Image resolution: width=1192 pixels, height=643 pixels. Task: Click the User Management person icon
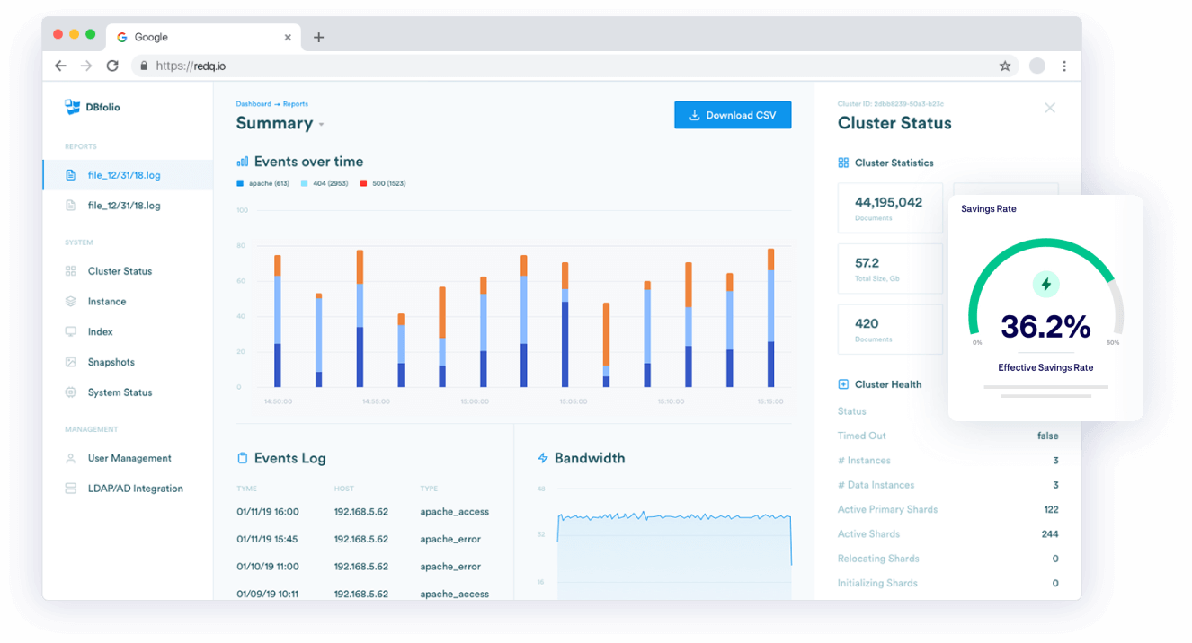[71, 459]
